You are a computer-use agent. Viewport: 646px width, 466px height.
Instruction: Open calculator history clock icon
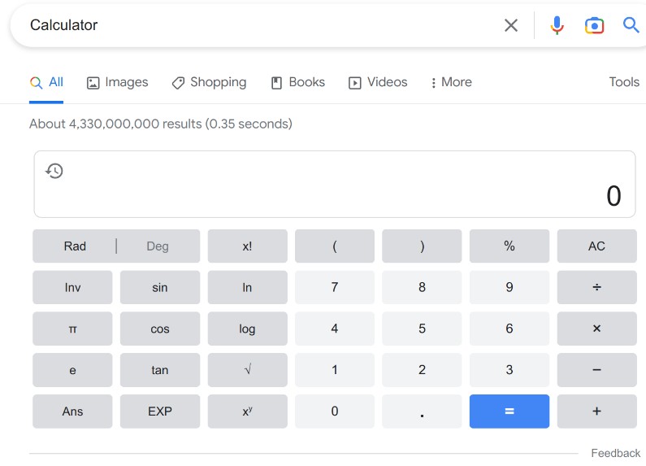tap(54, 171)
